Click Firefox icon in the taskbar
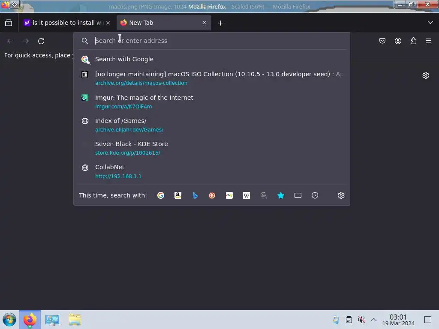Screen dimensions: 439x329 click(x=30, y=320)
